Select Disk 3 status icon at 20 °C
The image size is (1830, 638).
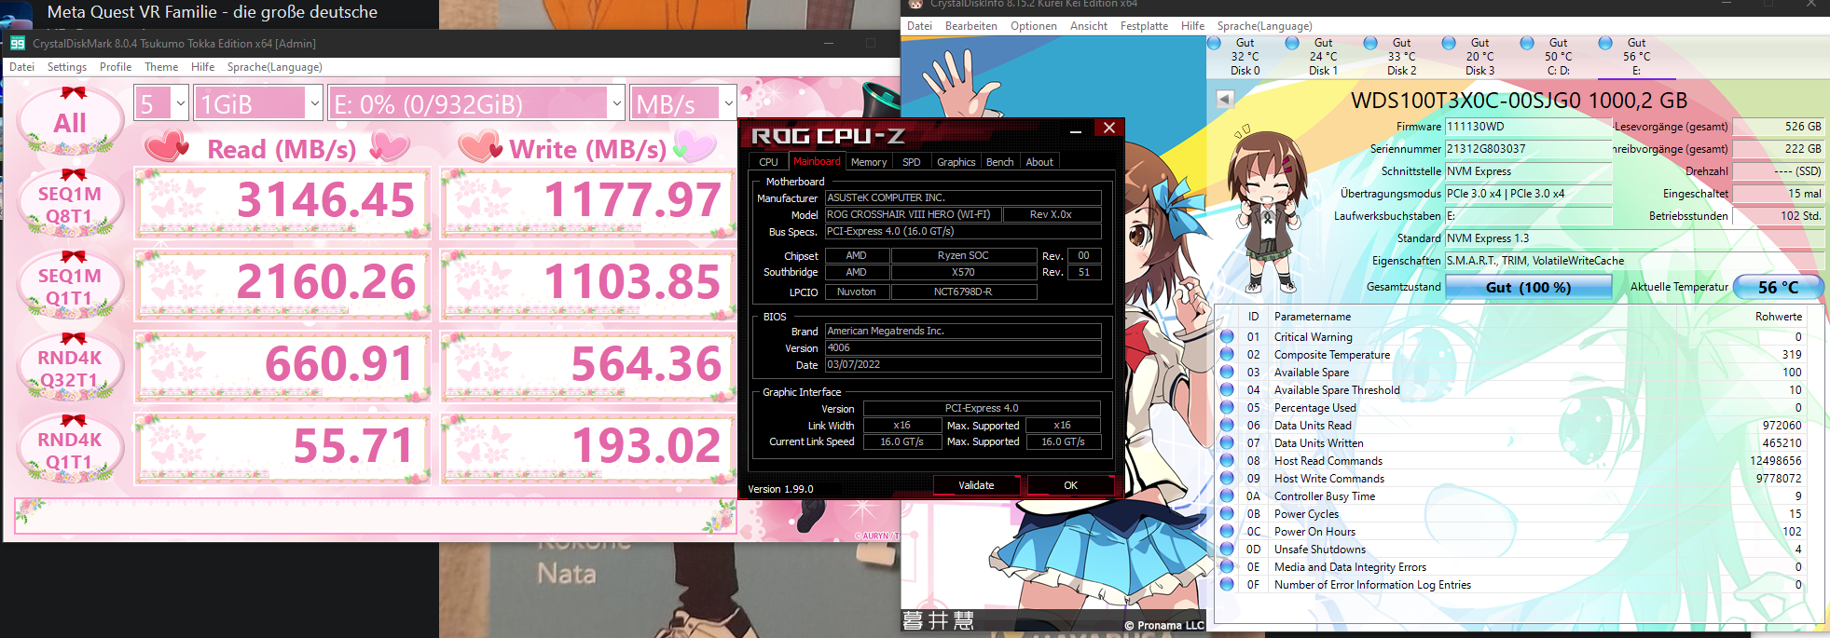point(1449,43)
